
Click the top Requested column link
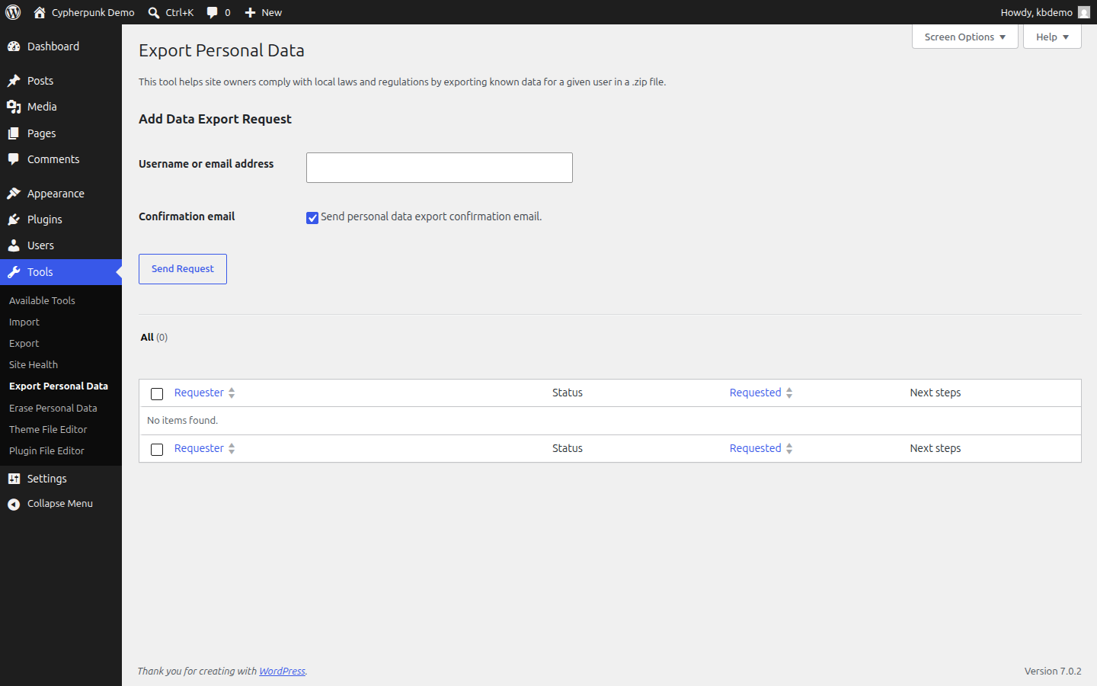pos(755,393)
